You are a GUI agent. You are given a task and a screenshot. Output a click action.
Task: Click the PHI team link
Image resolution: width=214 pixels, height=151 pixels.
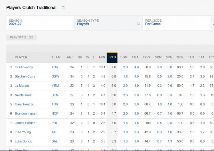click(x=54, y=123)
